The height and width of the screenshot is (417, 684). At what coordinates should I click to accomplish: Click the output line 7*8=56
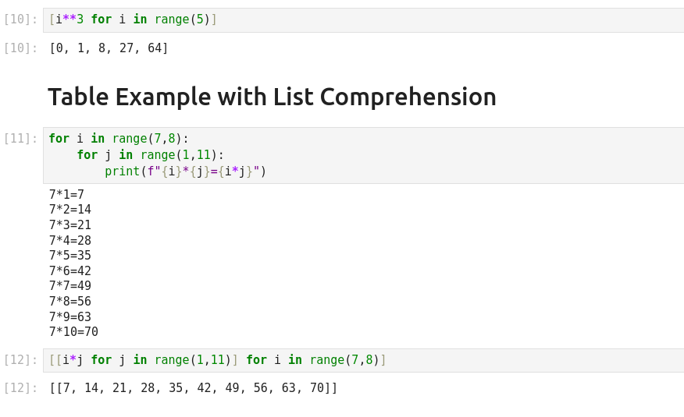click(x=70, y=302)
